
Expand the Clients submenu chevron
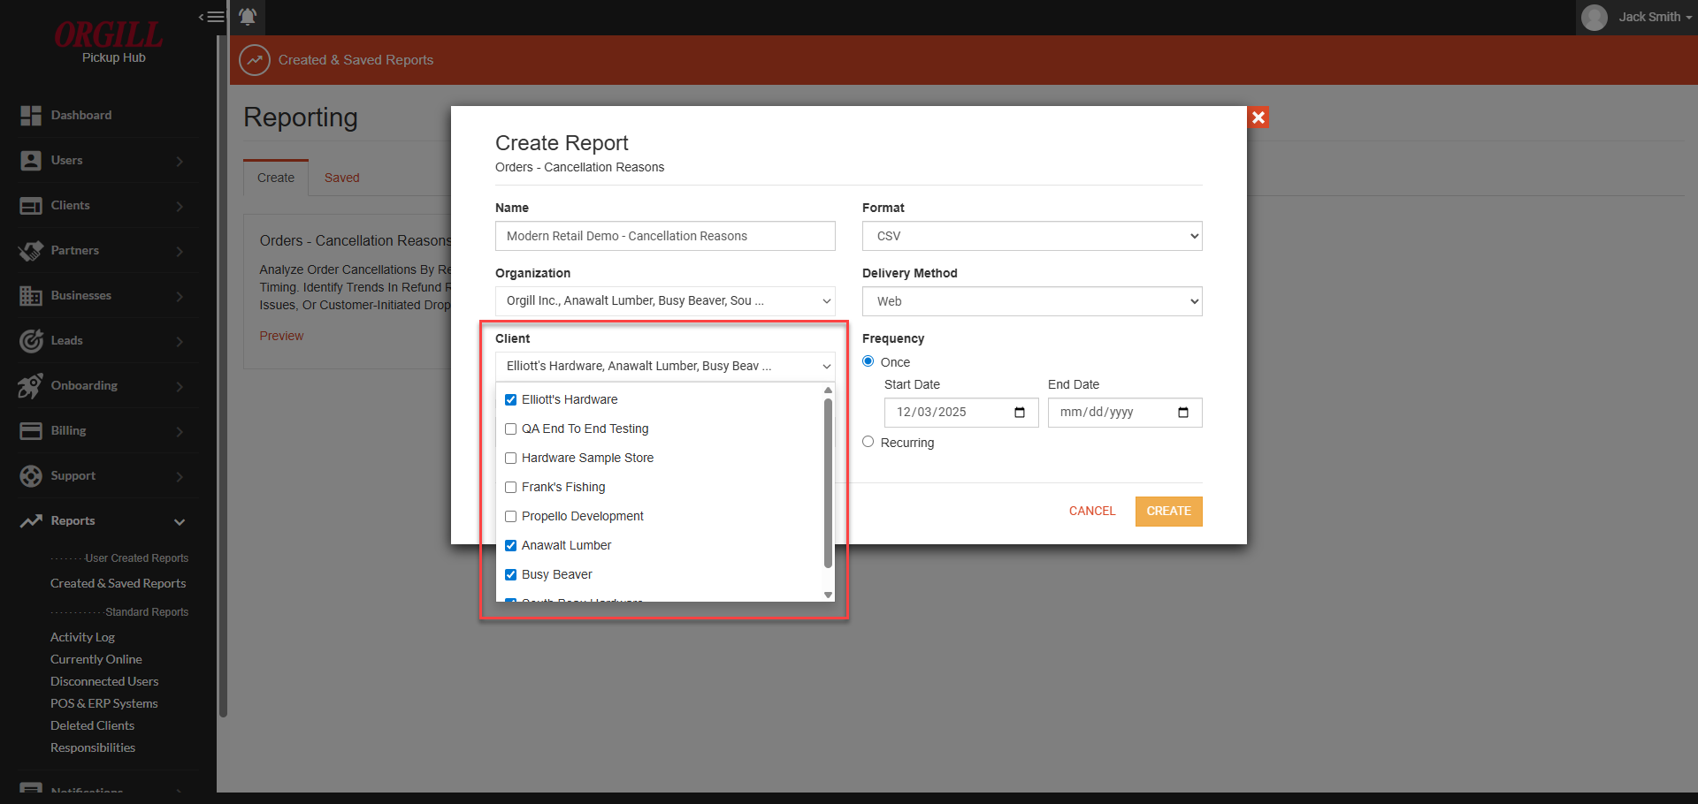point(180,207)
